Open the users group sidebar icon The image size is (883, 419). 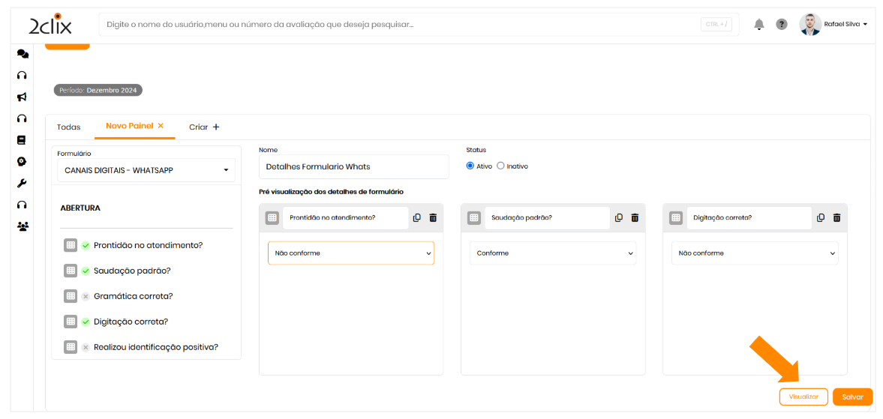[x=23, y=226]
